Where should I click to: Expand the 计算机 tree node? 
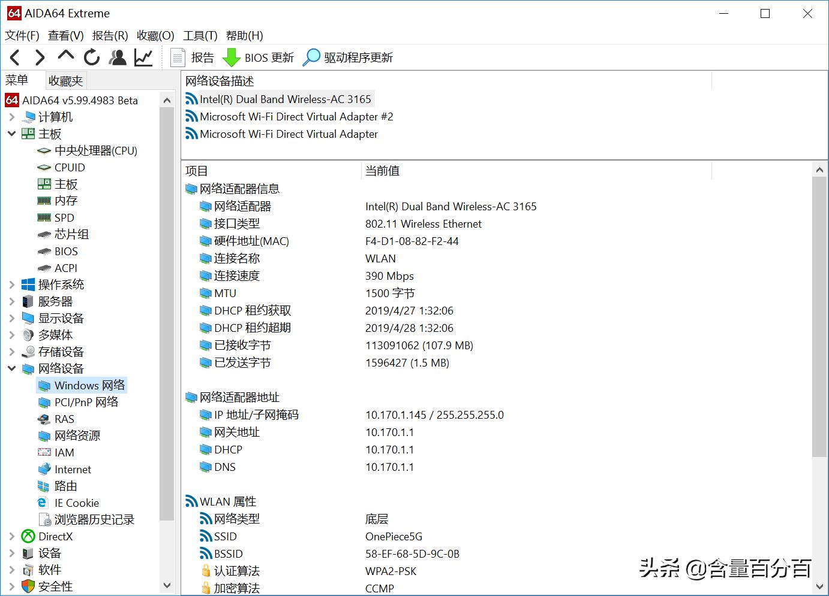click(x=12, y=117)
